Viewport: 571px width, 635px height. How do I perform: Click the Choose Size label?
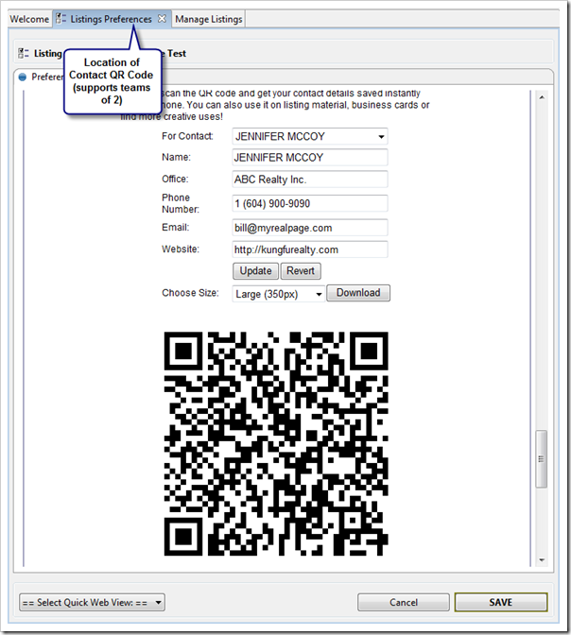[190, 293]
